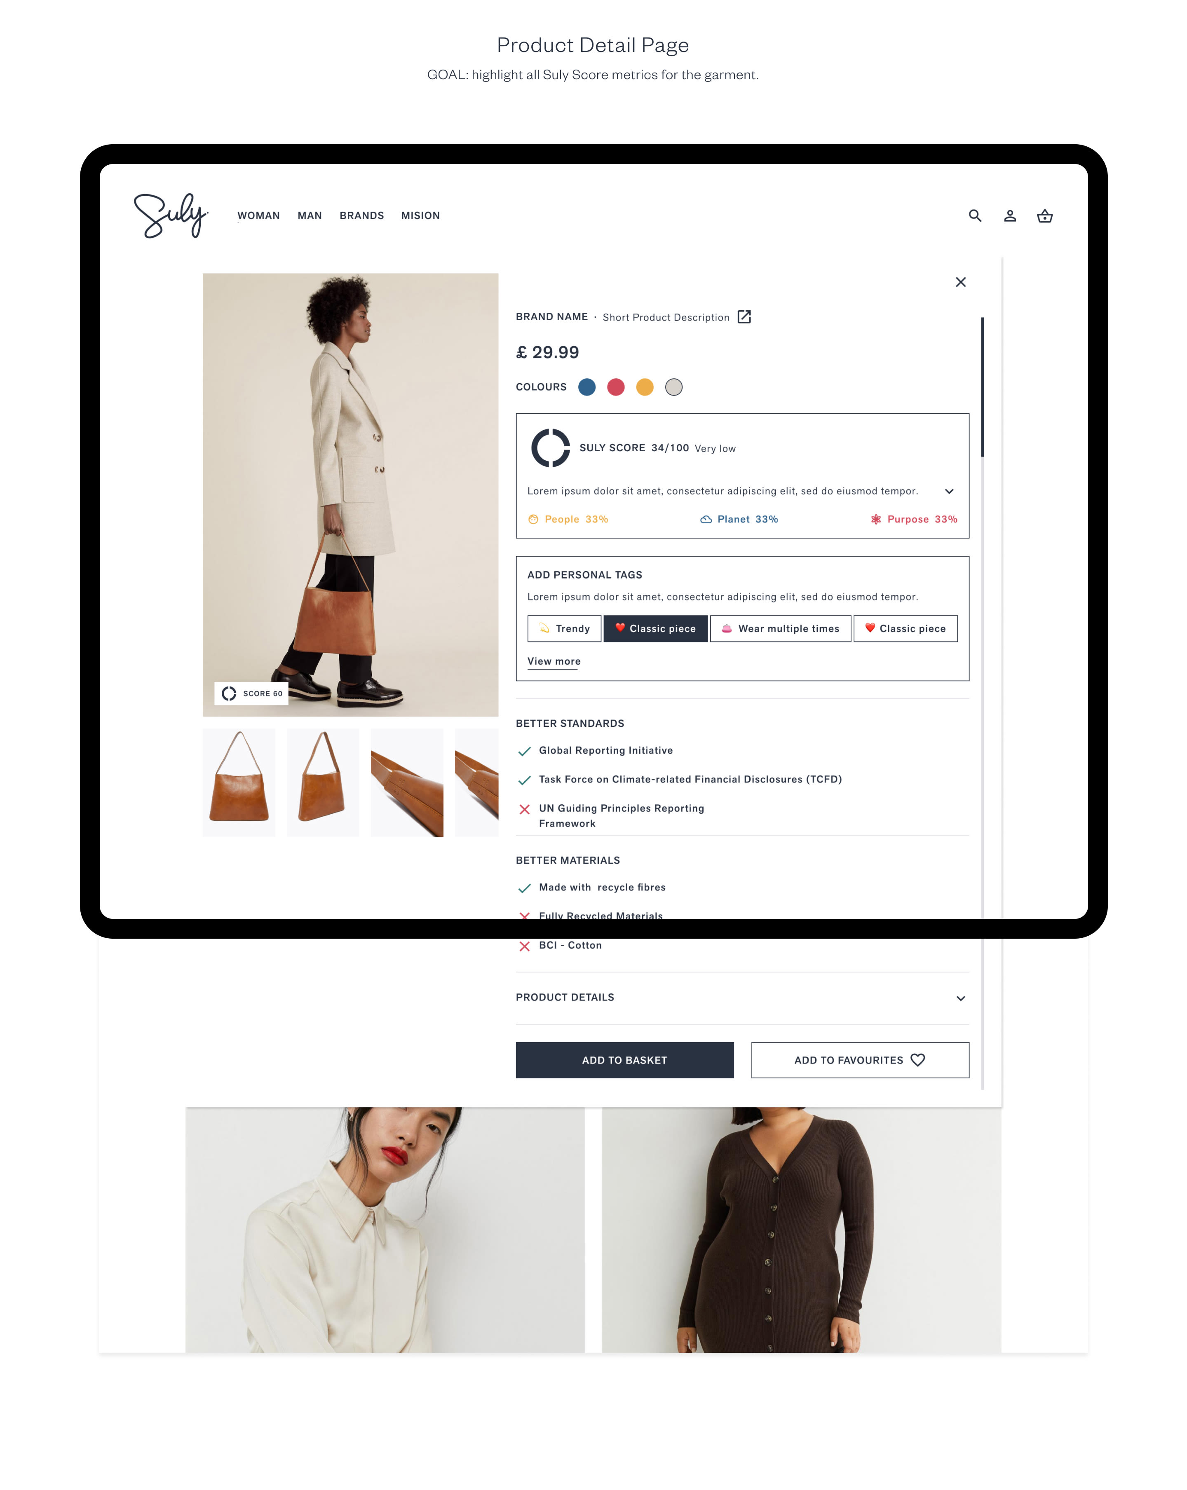
Task: Toggle the Trendy personal tag
Action: click(x=564, y=628)
